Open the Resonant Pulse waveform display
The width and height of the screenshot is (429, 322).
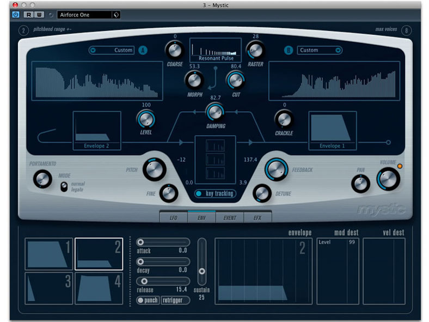(x=216, y=50)
